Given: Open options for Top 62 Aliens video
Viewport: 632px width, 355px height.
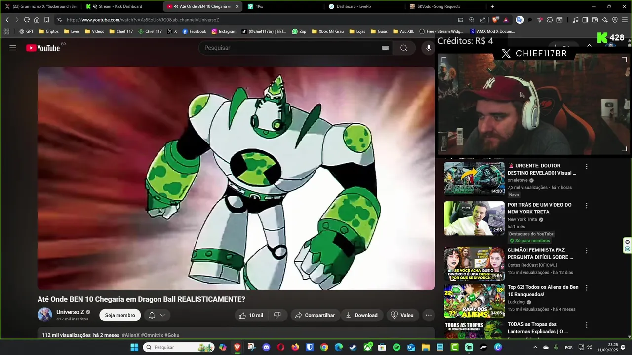Looking at the screenshot, I should point(587,288).
